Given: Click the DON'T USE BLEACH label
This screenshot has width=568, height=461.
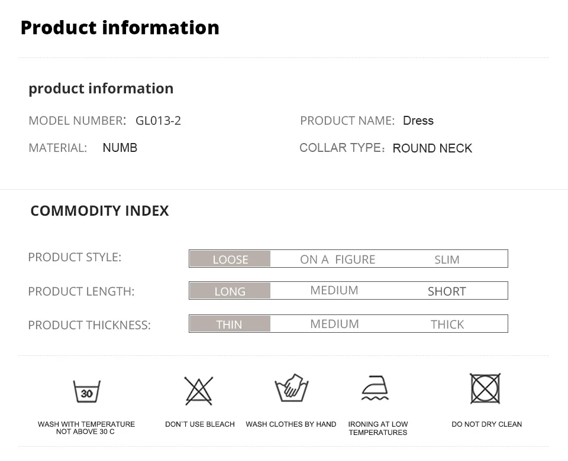Looking at the screenshot, I should click(200, 424).
